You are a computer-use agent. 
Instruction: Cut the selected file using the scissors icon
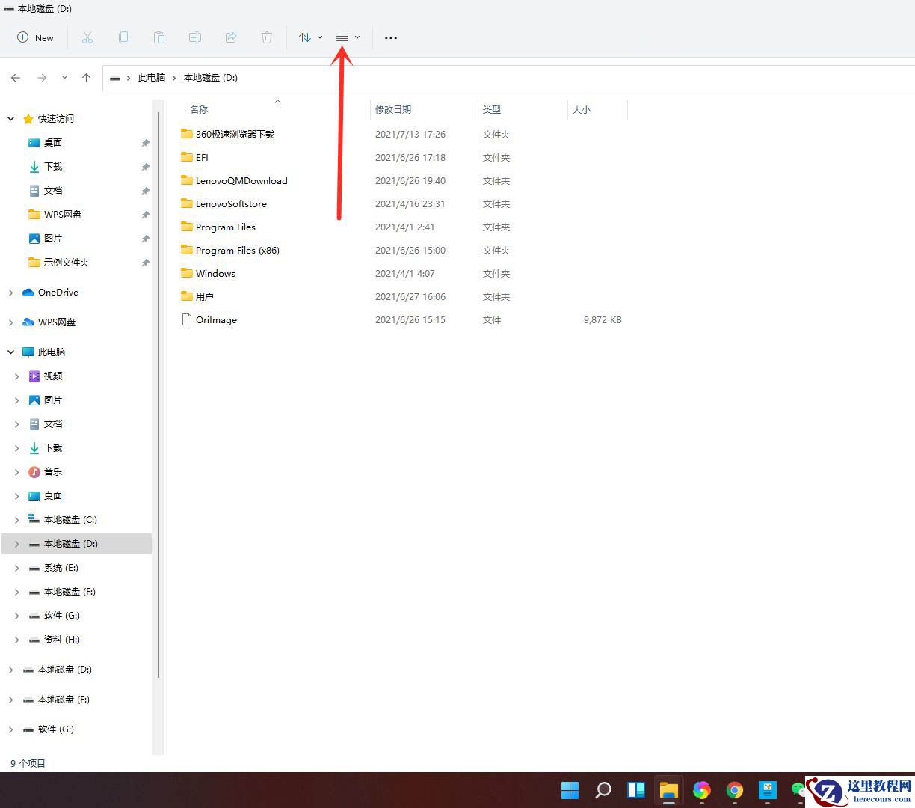(x=87, y=37)
